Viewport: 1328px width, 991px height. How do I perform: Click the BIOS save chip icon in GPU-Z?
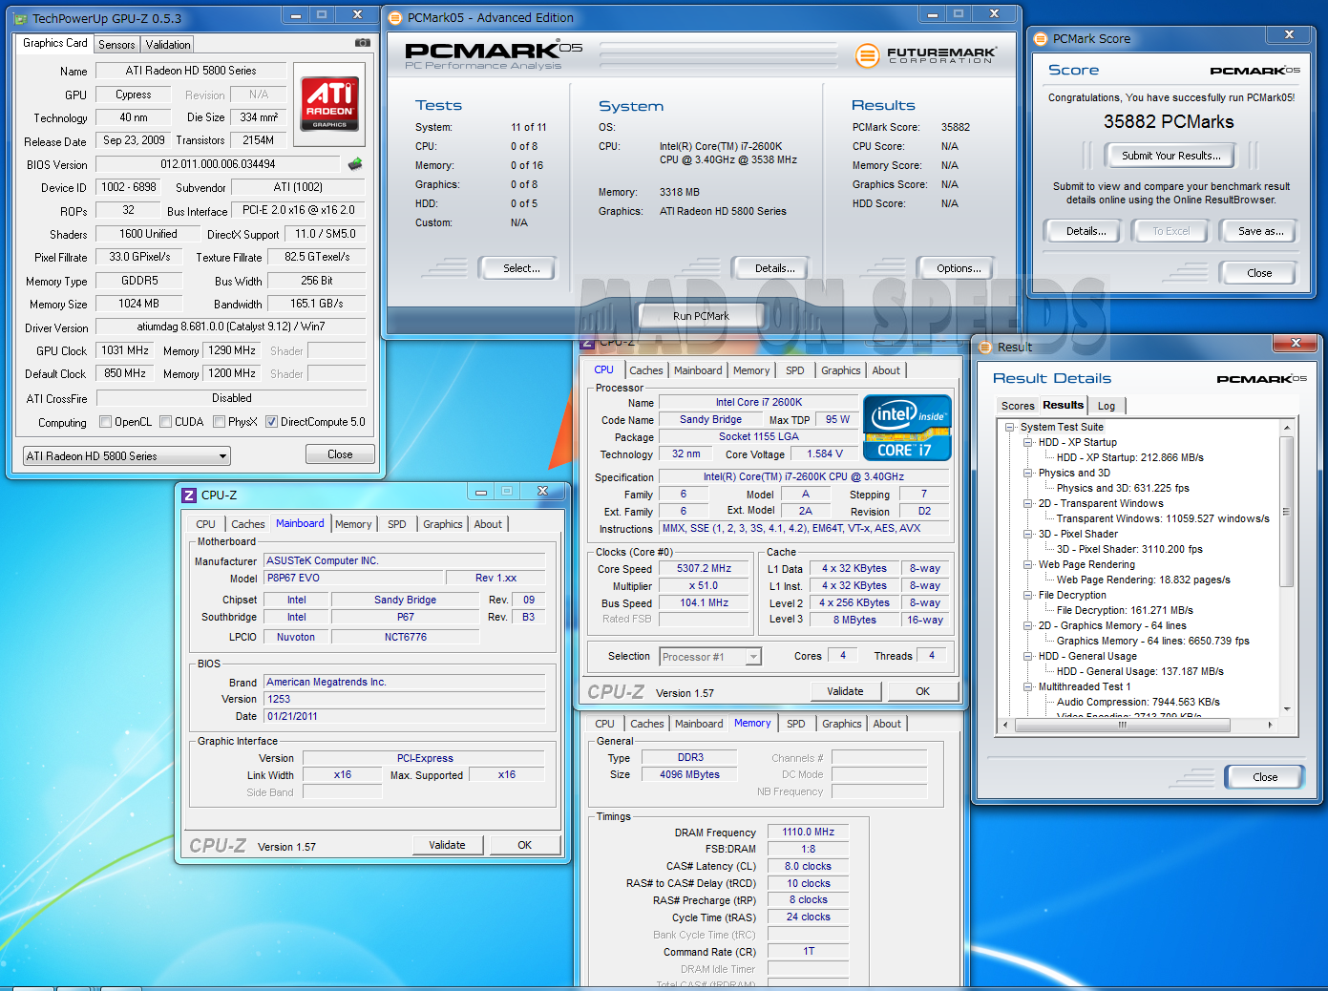[x=355, y=164]
